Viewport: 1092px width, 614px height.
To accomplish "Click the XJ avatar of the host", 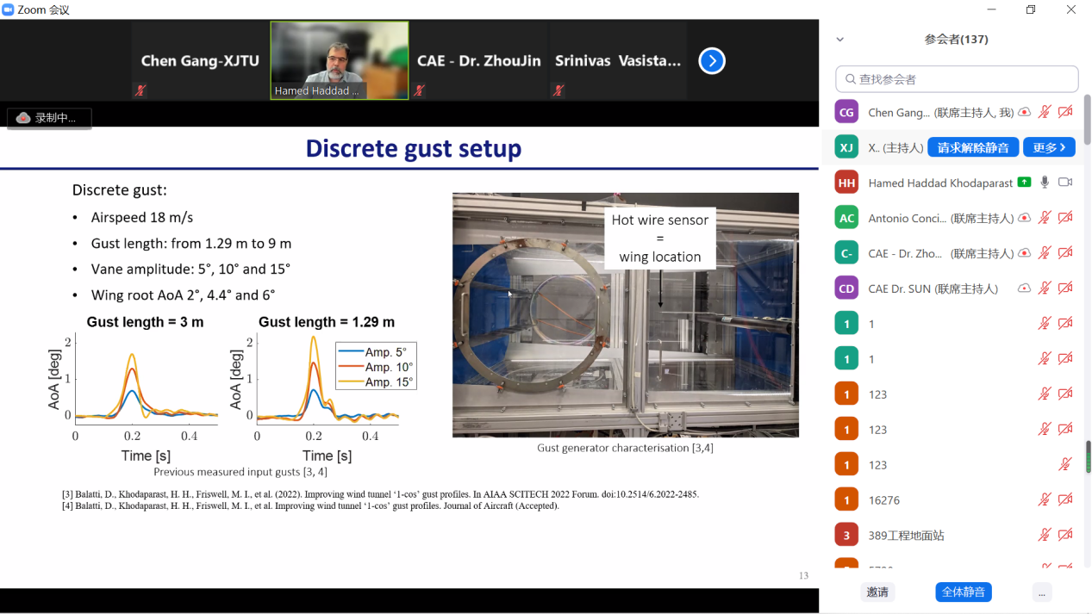I will click(846, 147).
